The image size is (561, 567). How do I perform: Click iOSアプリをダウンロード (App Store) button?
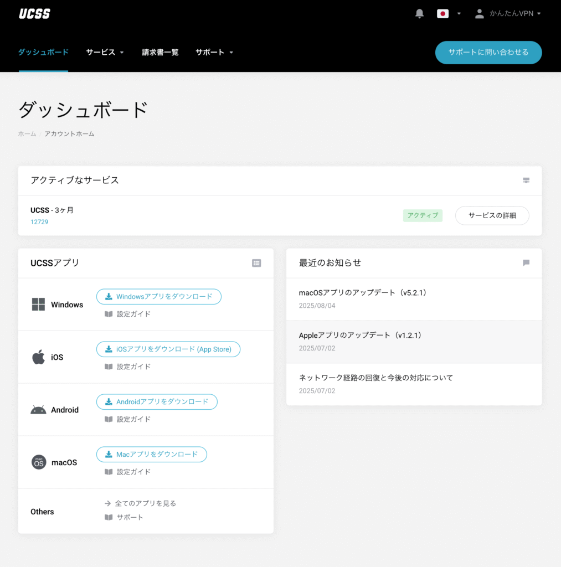click(168, 349)
